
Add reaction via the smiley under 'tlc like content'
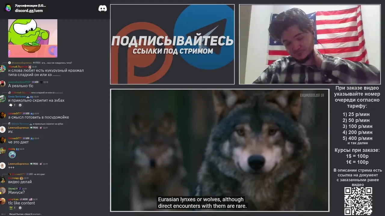(20, 208)
